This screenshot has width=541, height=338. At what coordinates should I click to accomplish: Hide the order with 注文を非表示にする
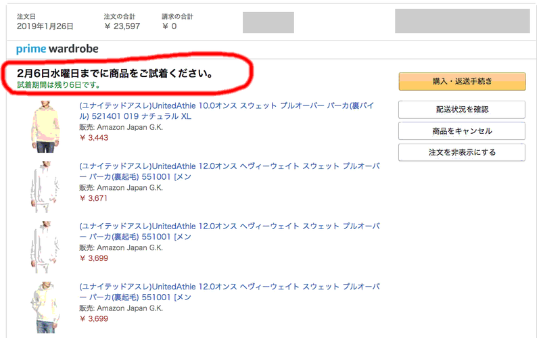462,153
